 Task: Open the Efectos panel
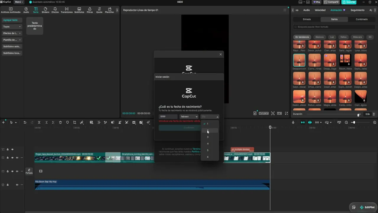coord(55,10)
